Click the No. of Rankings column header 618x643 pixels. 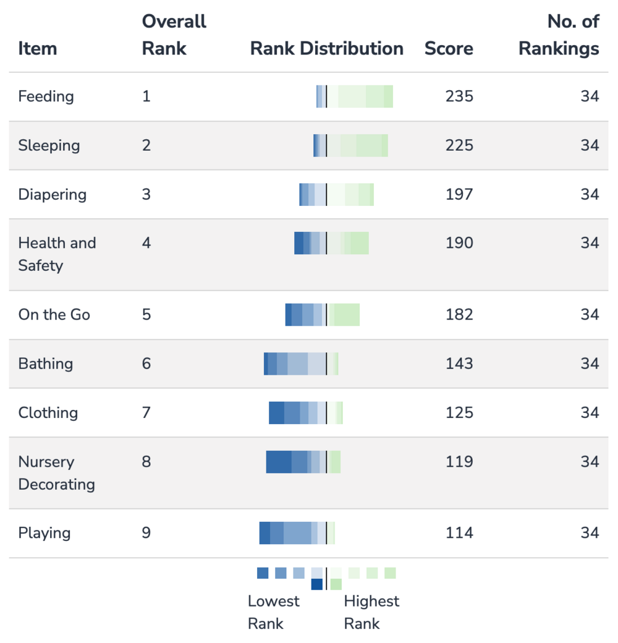coord(559,35)
